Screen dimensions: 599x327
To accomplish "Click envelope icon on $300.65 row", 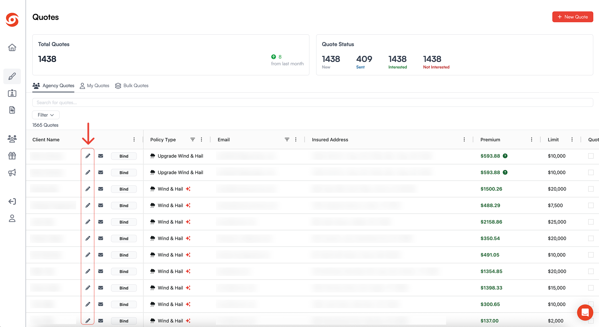I will 101,304.
